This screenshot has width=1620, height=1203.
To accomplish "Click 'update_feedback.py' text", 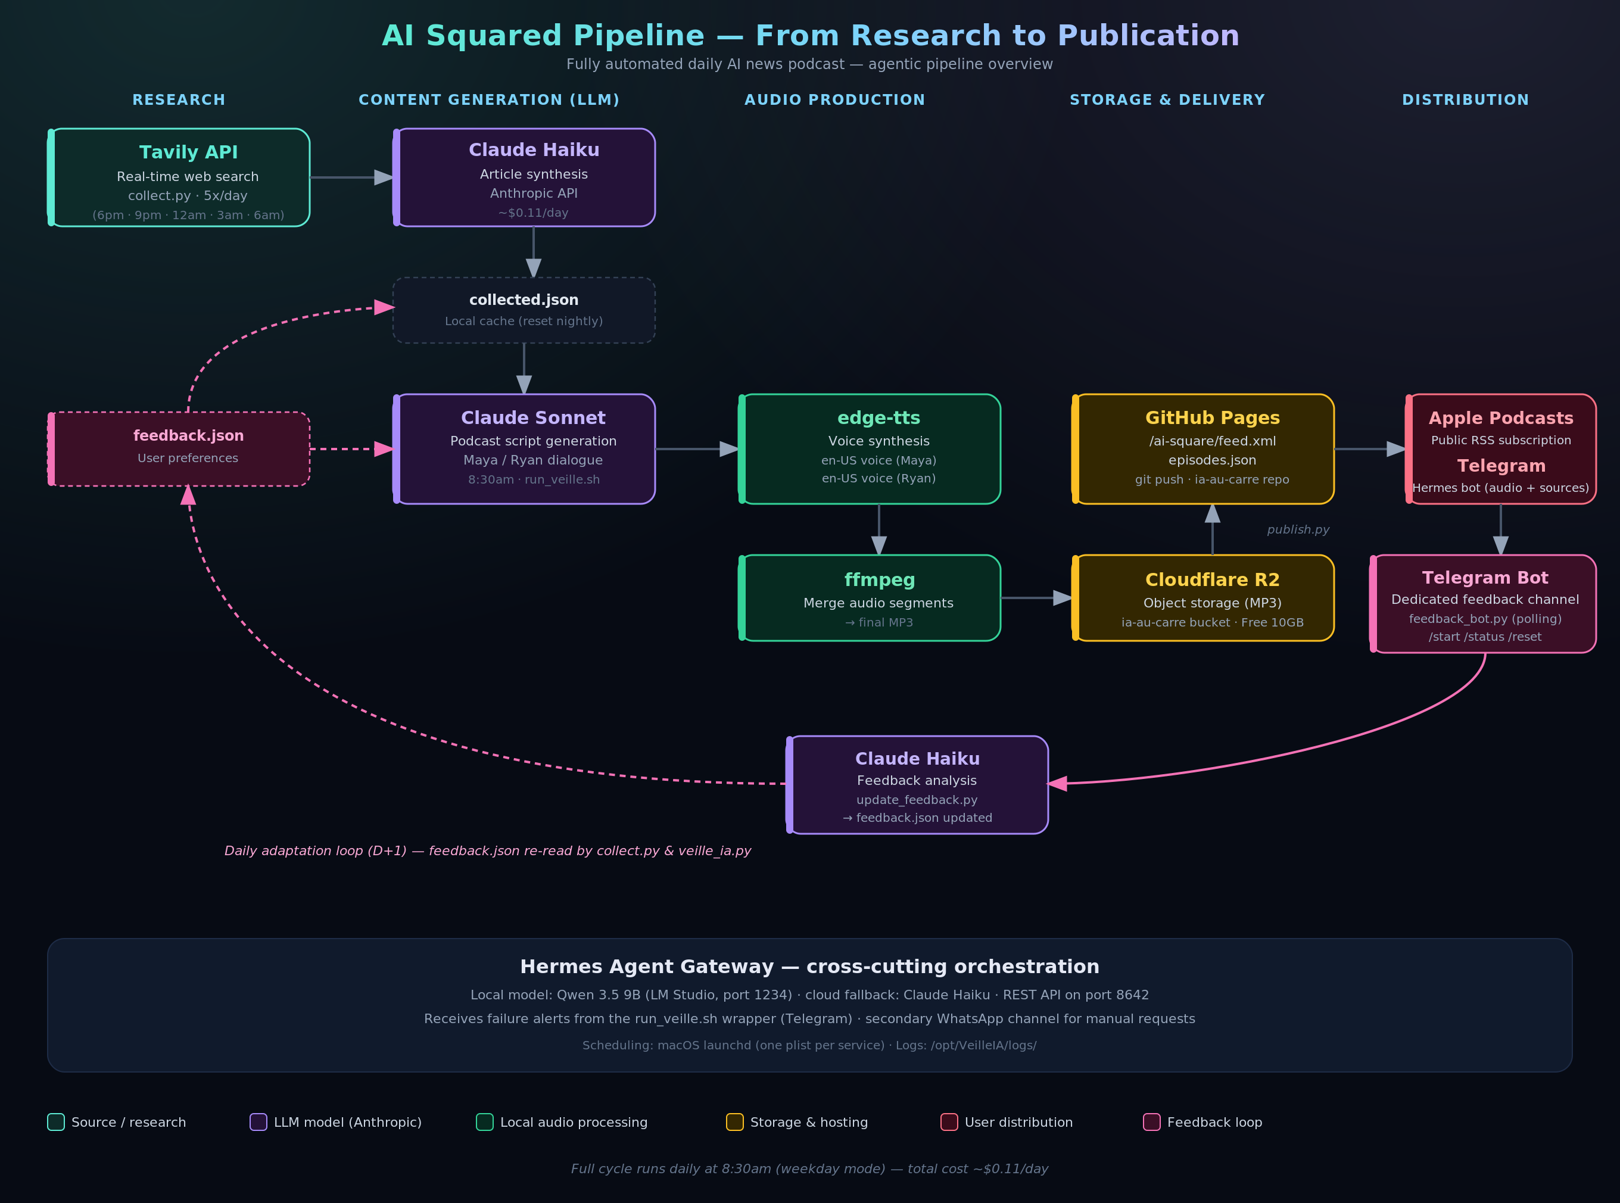I will pyautogui.click(x=917, y=800).
